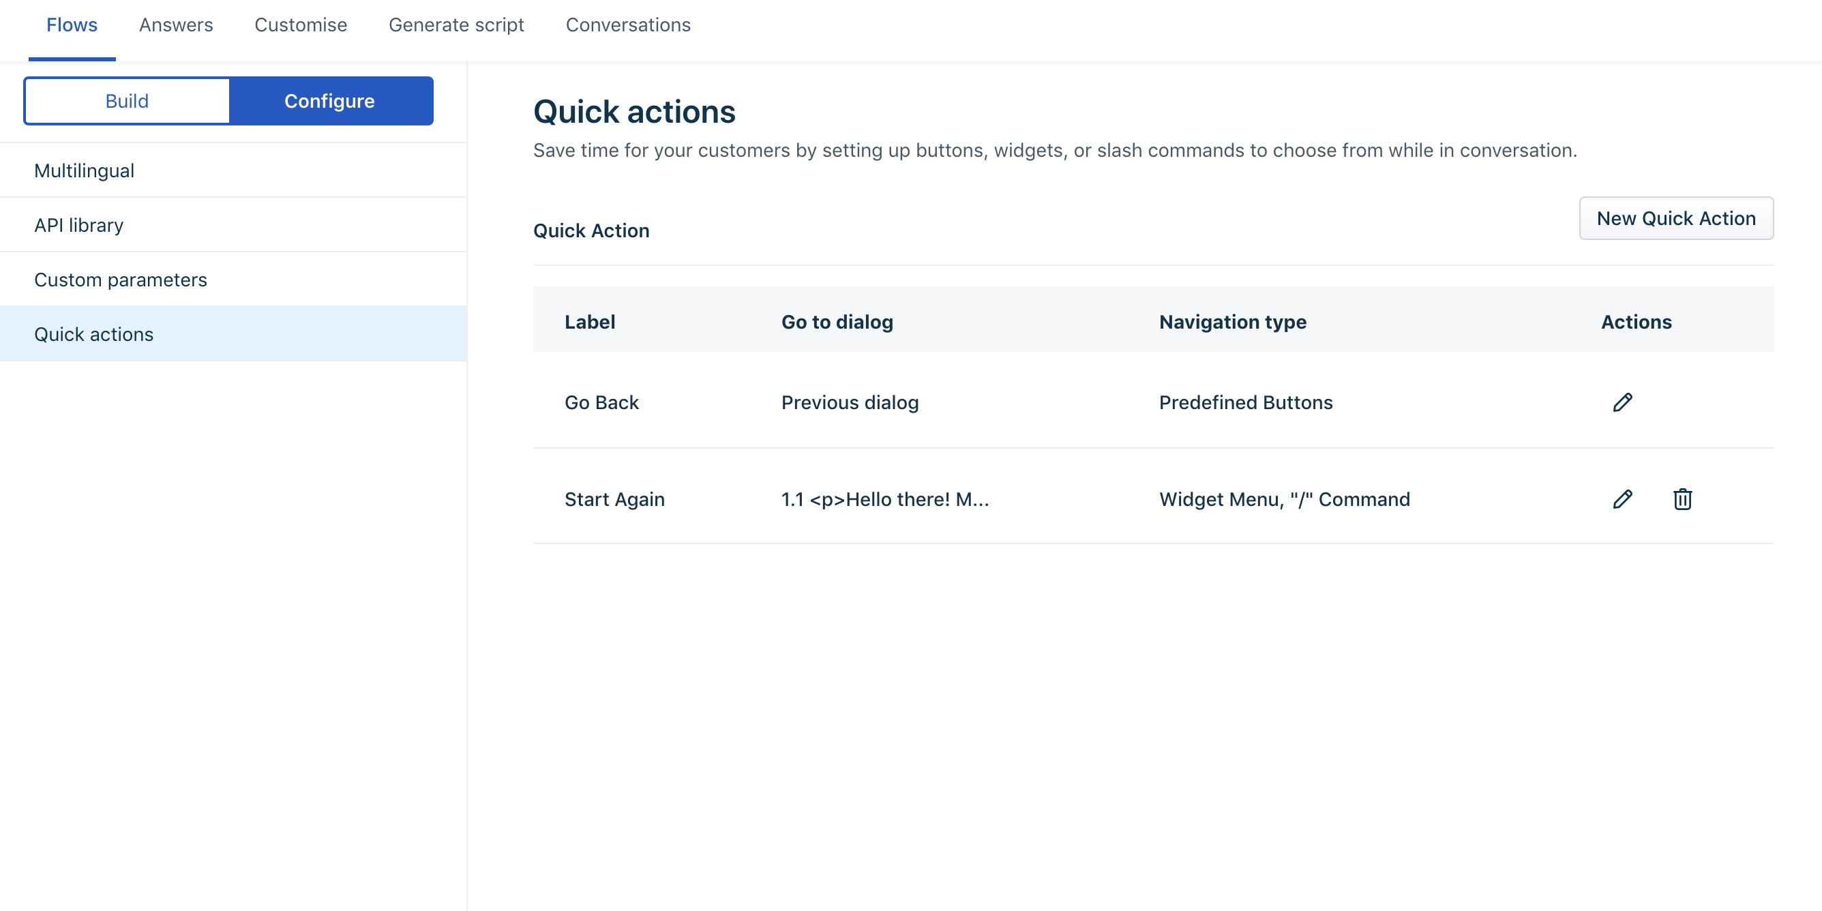Open the Customise tab
1822x911 pixels.
click(x=301, y=25)
